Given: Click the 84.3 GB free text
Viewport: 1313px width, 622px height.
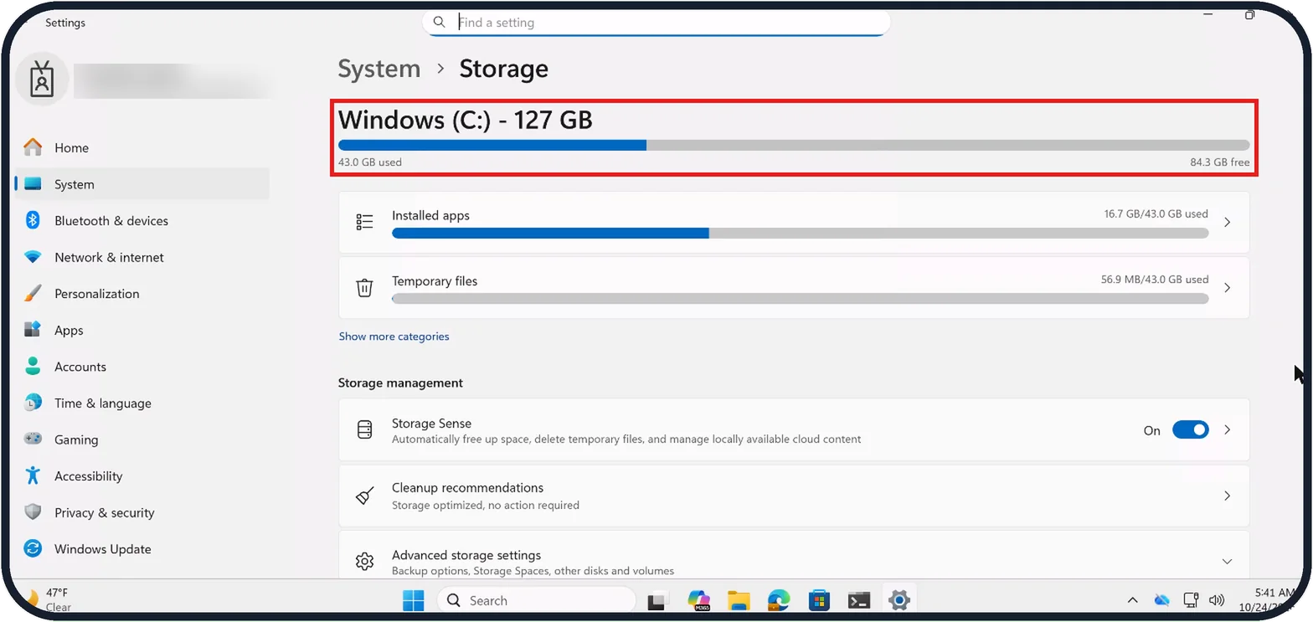Looking at the screenshot, I should 1219,162.
